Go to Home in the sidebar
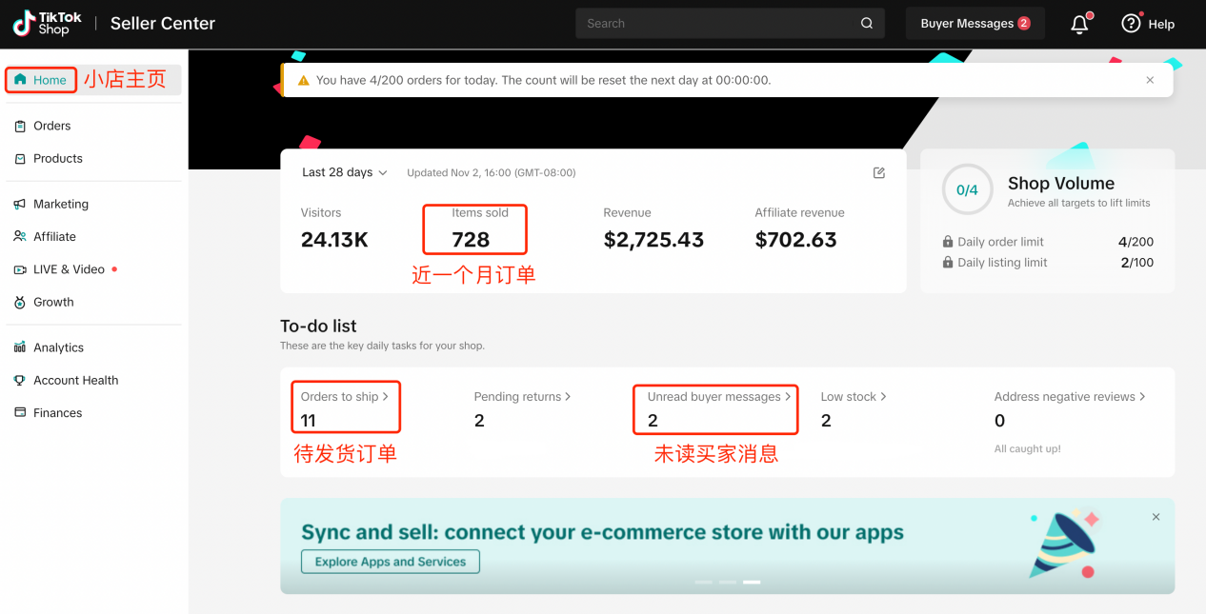The height and width of the screenshot is (614, 1206). 42,80
